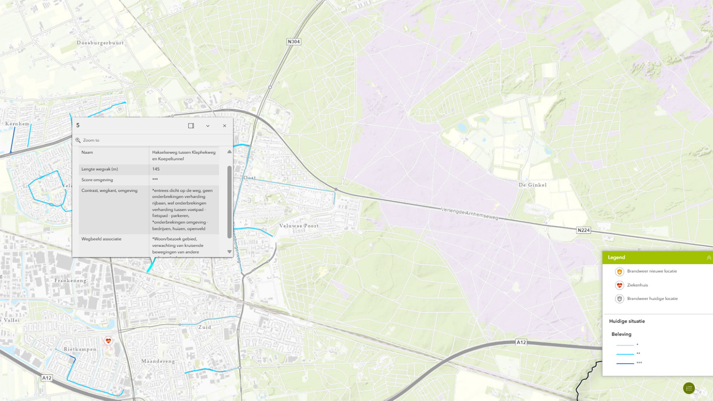Open the green circular widget button bottom right

[690, 388]
